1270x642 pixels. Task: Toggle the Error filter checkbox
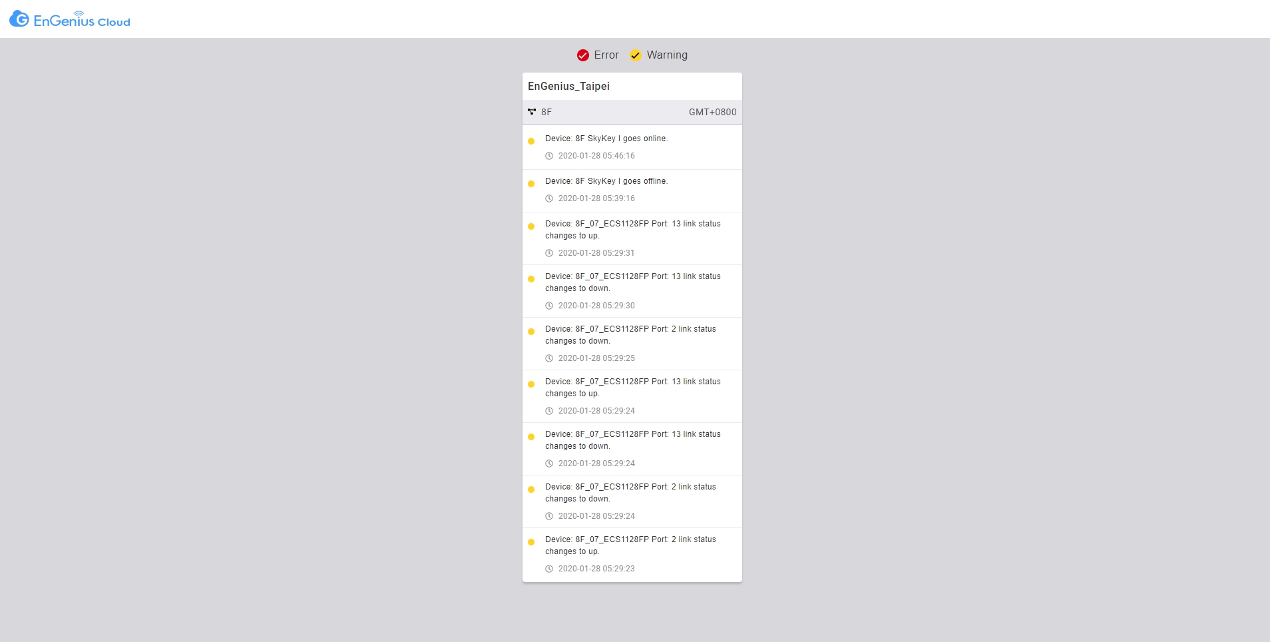(583, 55)
